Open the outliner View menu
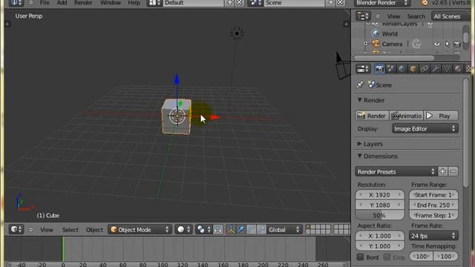Image resolution: width=475 pixels, height=267 pixels. [x=393, y=16]
